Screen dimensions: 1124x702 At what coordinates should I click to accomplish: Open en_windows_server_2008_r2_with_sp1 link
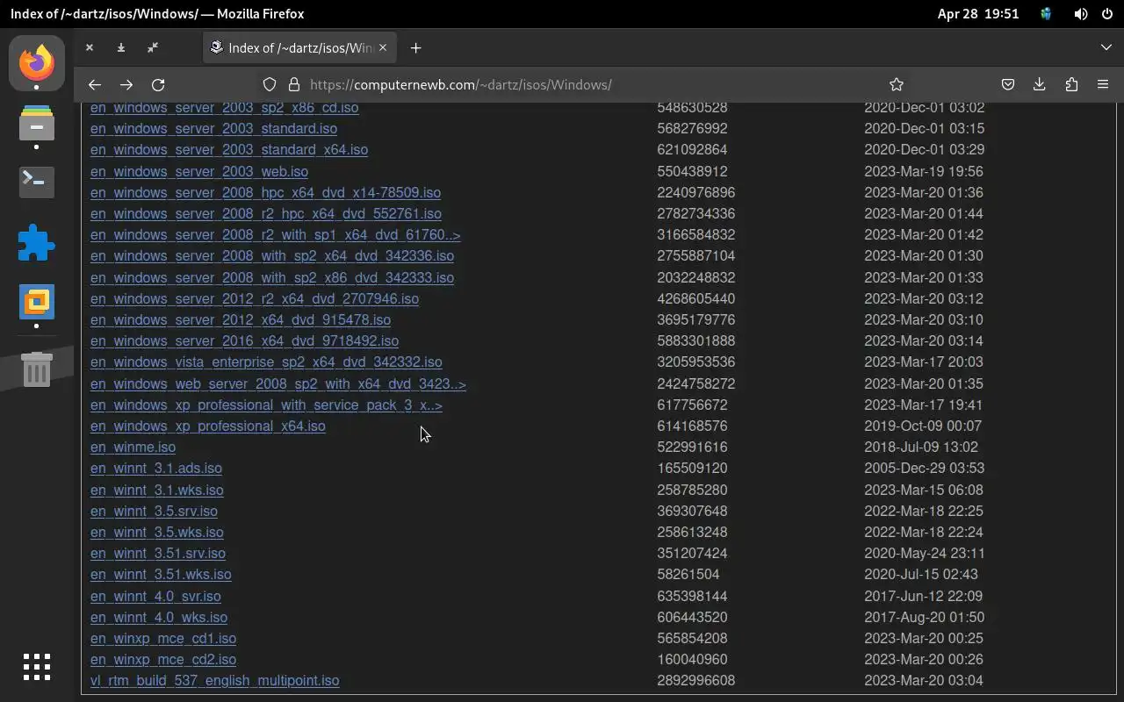click(x=276, y=234)
